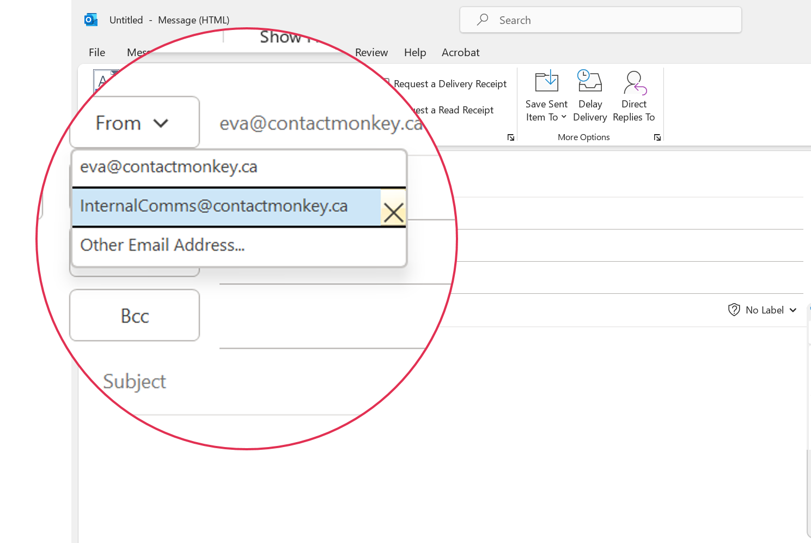
Task: Click the Bcc button
Action: tap(135, 316)
